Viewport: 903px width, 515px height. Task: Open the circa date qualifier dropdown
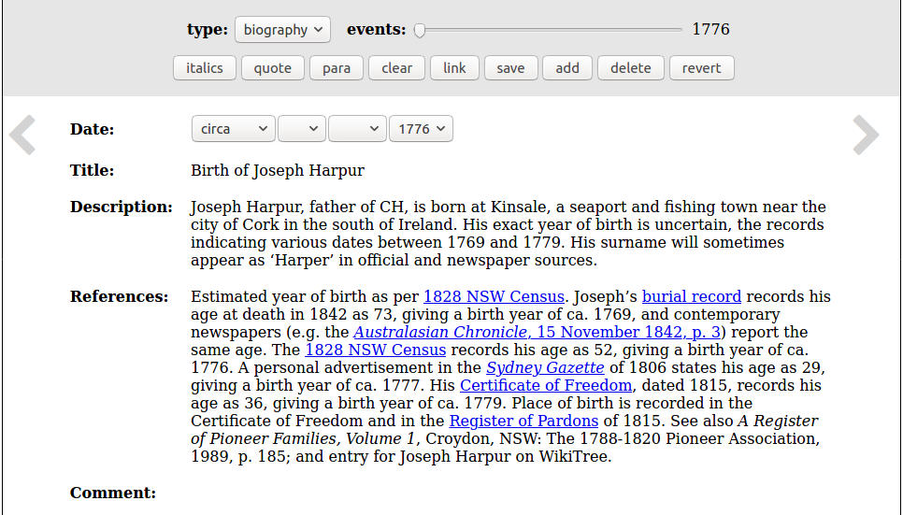point(233,129)
